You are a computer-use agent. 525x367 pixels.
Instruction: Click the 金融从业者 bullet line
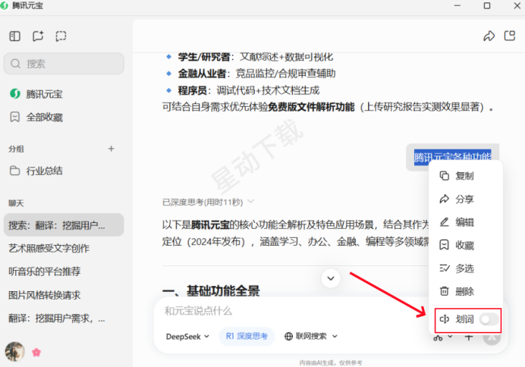[256, 74]
